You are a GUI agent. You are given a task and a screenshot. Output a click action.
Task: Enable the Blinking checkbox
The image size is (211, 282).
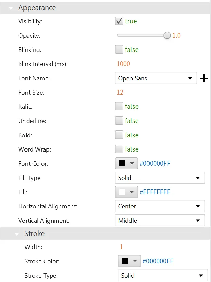pyautogui.click(x=119, y=50)
